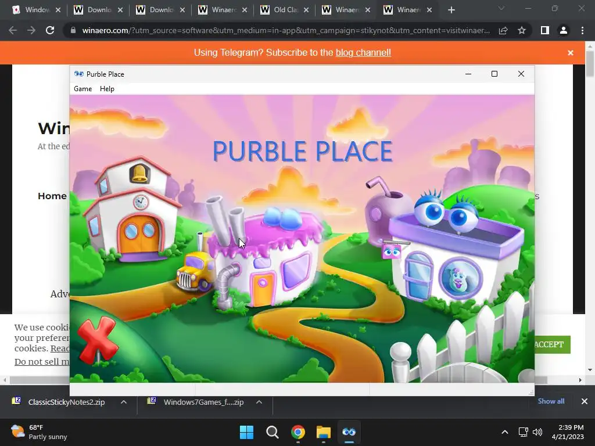This screenshot has width=595, height=446.
Task: Open Chrome from the taskbar
Action: click(x=298, y=432)
